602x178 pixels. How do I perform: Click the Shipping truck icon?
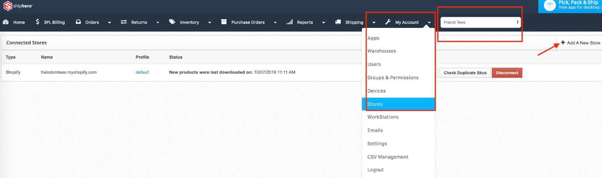pyautogui.click(x=338, y=22)
